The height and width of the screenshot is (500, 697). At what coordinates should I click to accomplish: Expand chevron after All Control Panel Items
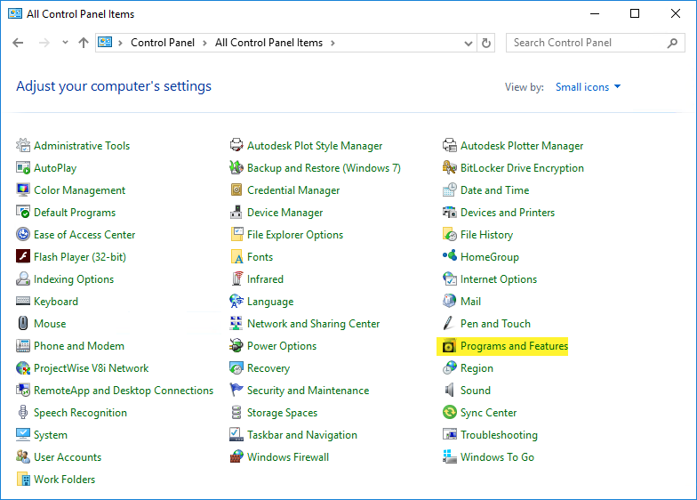pos(332,43)
